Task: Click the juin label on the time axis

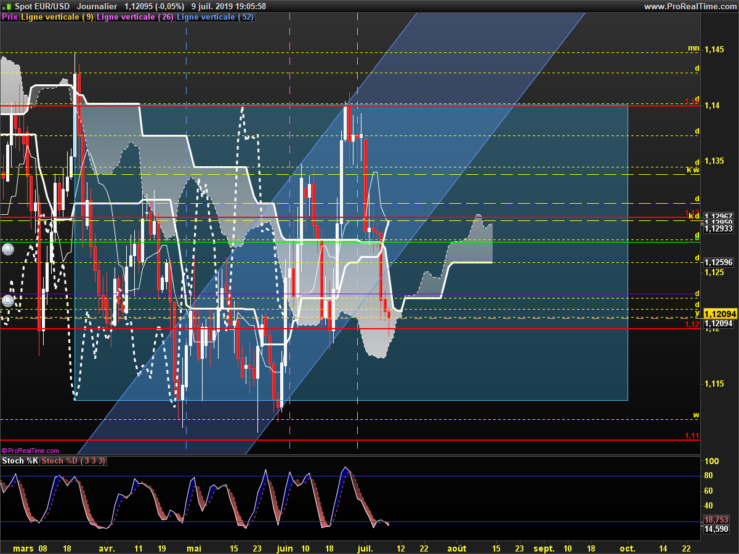Action: click(285, 548)
